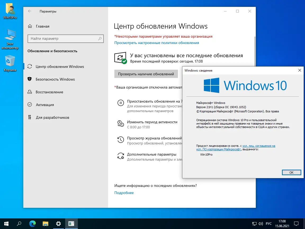Open the Подробнее link about updates

(124, 193)
